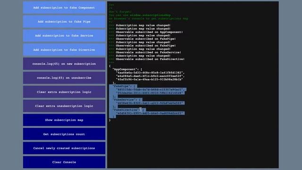The image size is (302, 170).
Task: Click the subscription ID starting 40affc96
Action: pyautogui.click(x=150, y=79)
